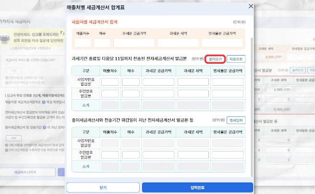Click the 매수 field in the summary box
Screen dimensions: 315x194
[x=102, y=43]
